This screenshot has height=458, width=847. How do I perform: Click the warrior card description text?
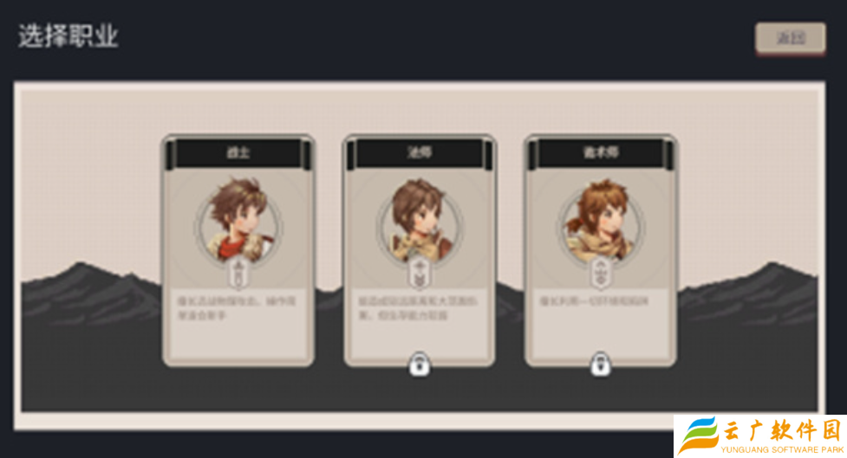[x=237, y=307]
